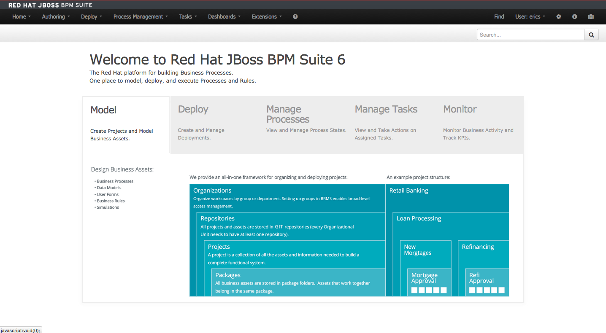The image size is (606, 333).
Task: Open the Authoring menu
Action: click(55, 16)
